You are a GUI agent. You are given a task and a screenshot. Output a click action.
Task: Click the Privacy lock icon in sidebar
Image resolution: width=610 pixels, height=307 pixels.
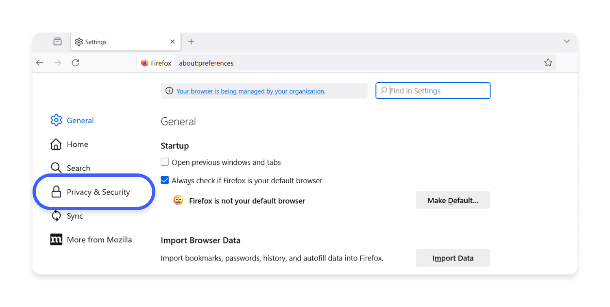[56, 192]
